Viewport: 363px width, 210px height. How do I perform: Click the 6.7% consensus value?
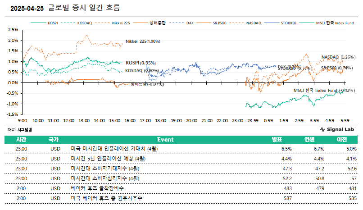pyautogui.click(x=319, y=149)
